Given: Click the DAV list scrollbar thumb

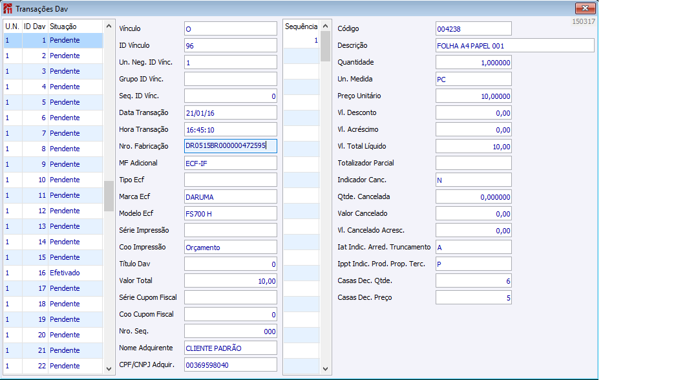Looking at the screenshot, I should click(109, 196).
